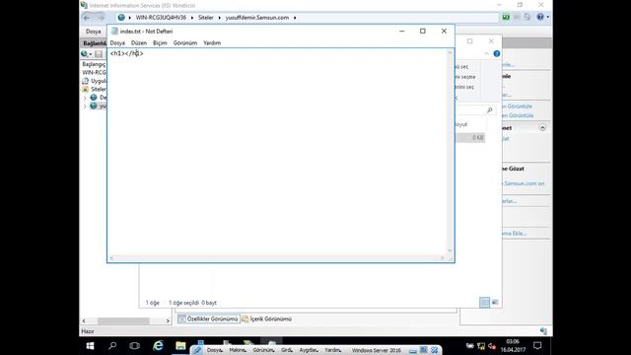Viewport: 631px width, 355px height.
Task: Click the IIS Manager forward arrow
Action: [101, 18]
